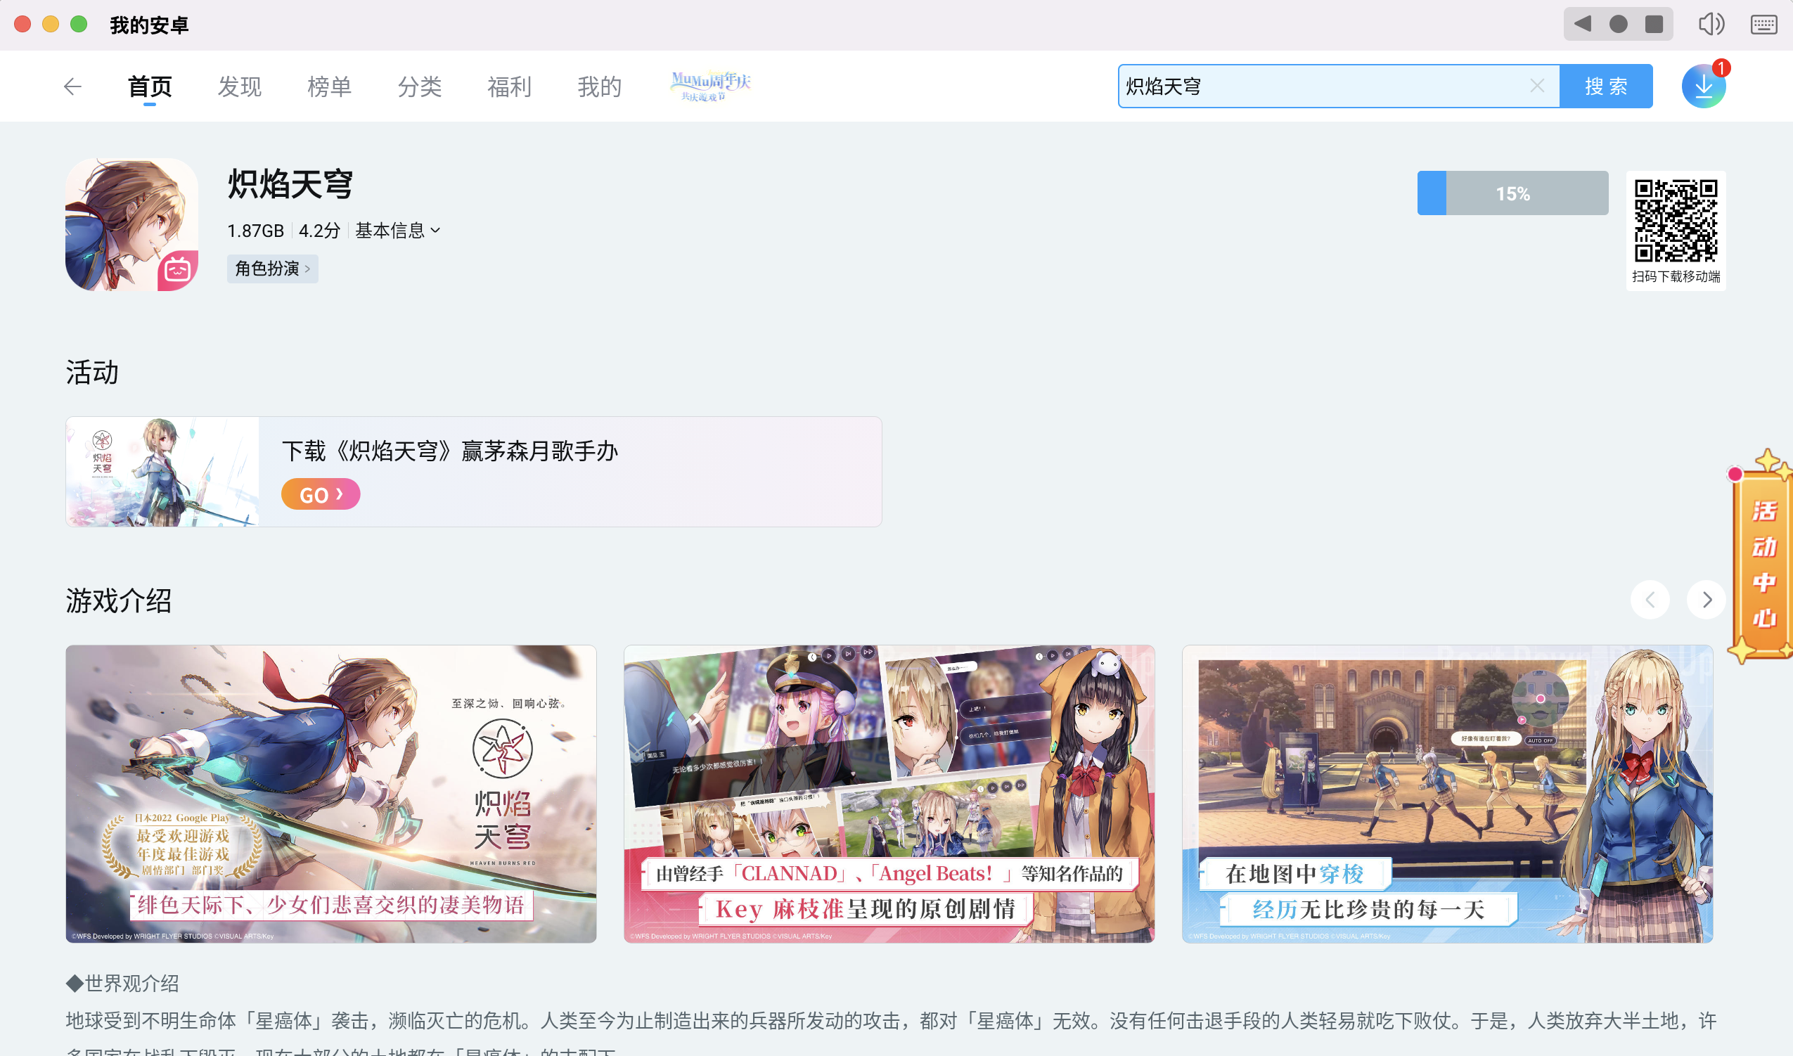This screenshot has height=1056, width=1793.
Task: Open the second screenshot mentioning CLANNAD
Action: (889, 794)
